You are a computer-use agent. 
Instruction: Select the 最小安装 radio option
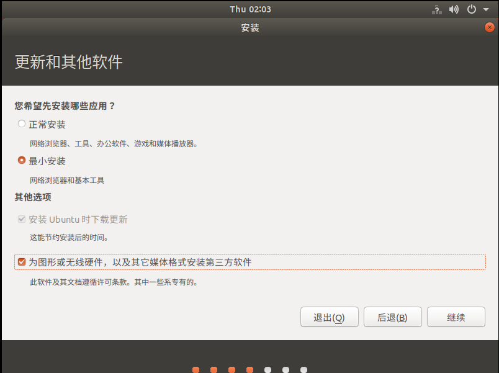pyautogui.click(x=22, y=160)
